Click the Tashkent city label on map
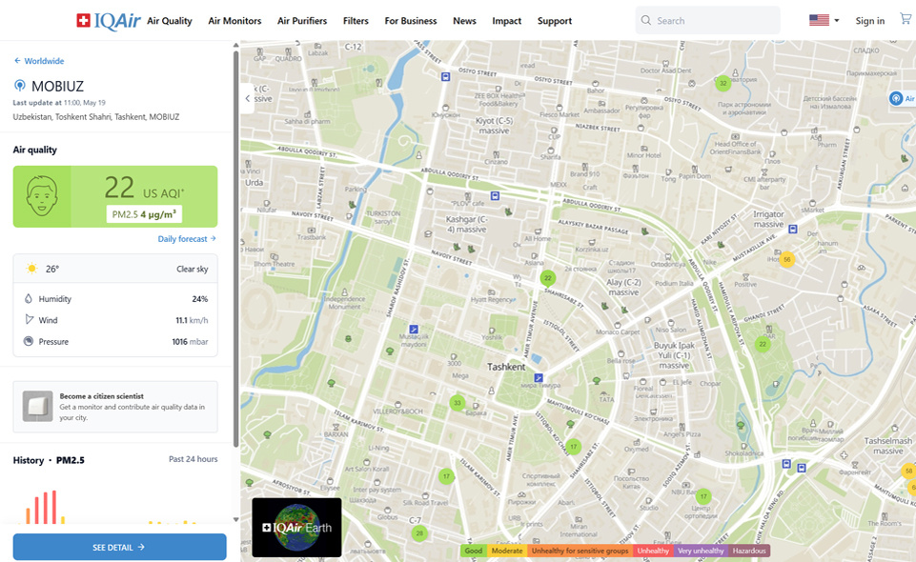This screenshot has width=916, height=562. [506, 367]
